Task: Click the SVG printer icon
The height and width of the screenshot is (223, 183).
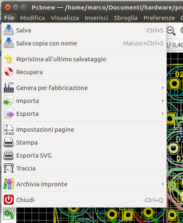Action: pyautogui.click(x=9, y=155)
